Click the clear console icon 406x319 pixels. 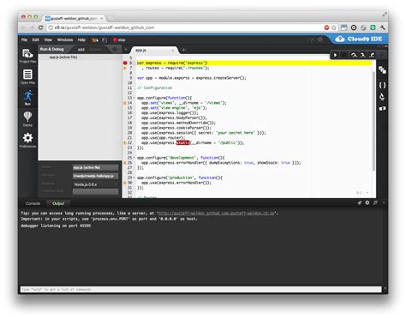click(360, 202)
